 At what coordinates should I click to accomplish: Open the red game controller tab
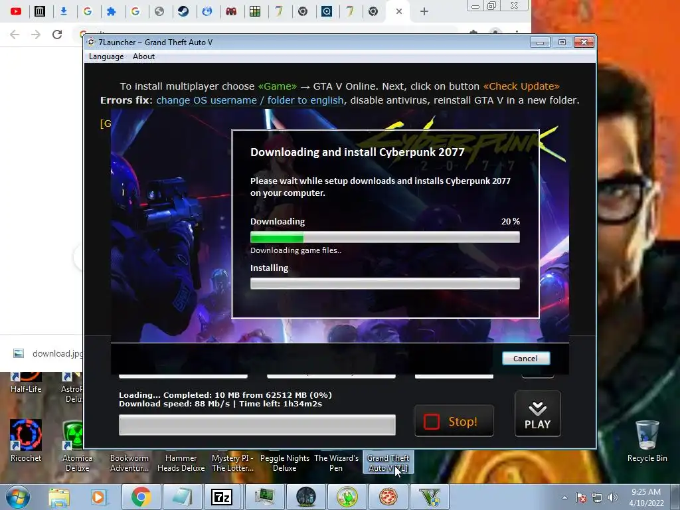point(231,11)
